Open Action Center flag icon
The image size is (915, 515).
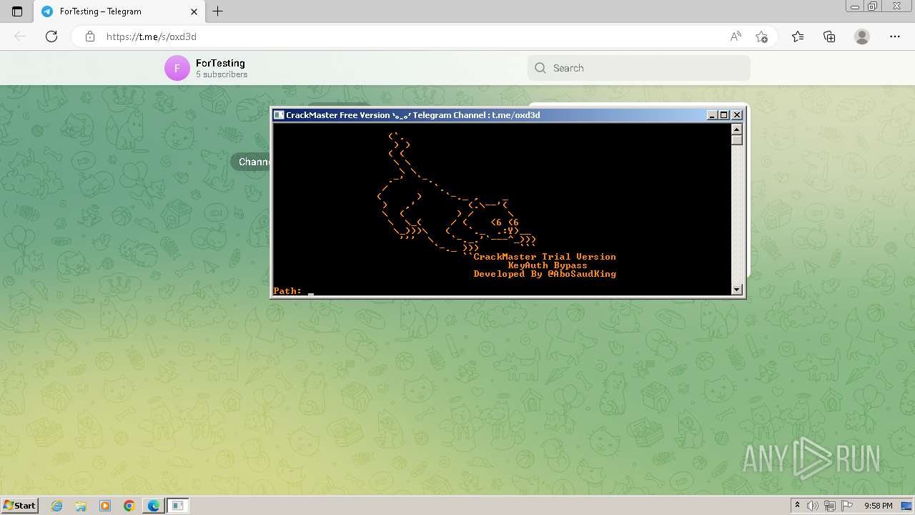coord(847,506)
